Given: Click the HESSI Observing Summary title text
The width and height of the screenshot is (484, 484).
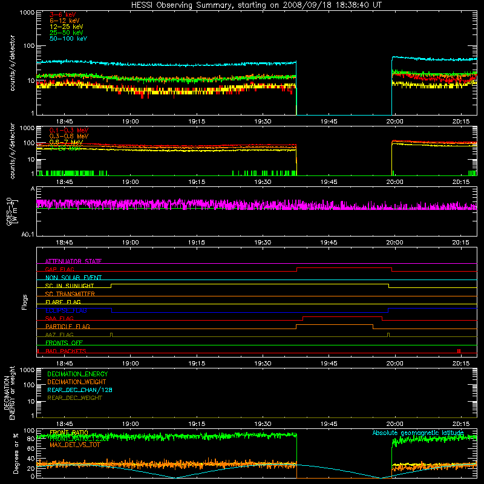Looking at the screenshot, I should (x=256, y=5).
